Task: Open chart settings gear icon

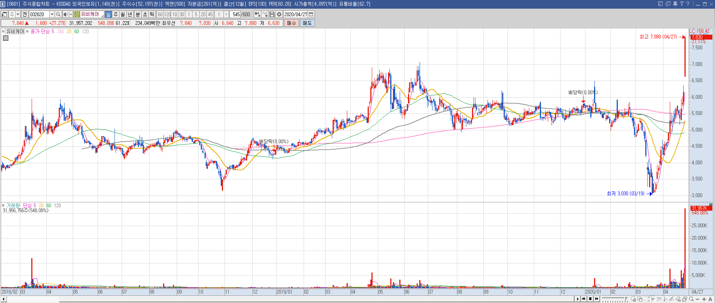Action: [279, 14]
